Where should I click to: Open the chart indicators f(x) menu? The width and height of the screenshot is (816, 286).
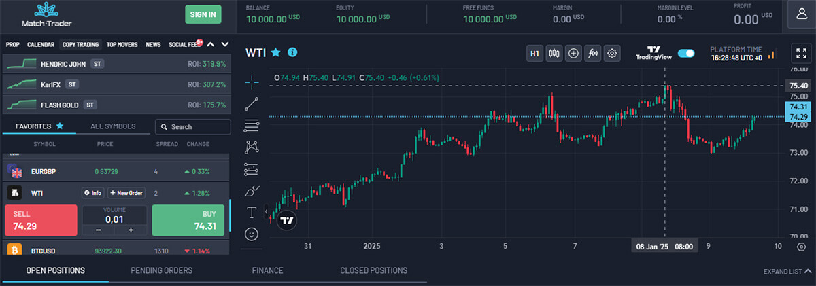tap(592, 53)
